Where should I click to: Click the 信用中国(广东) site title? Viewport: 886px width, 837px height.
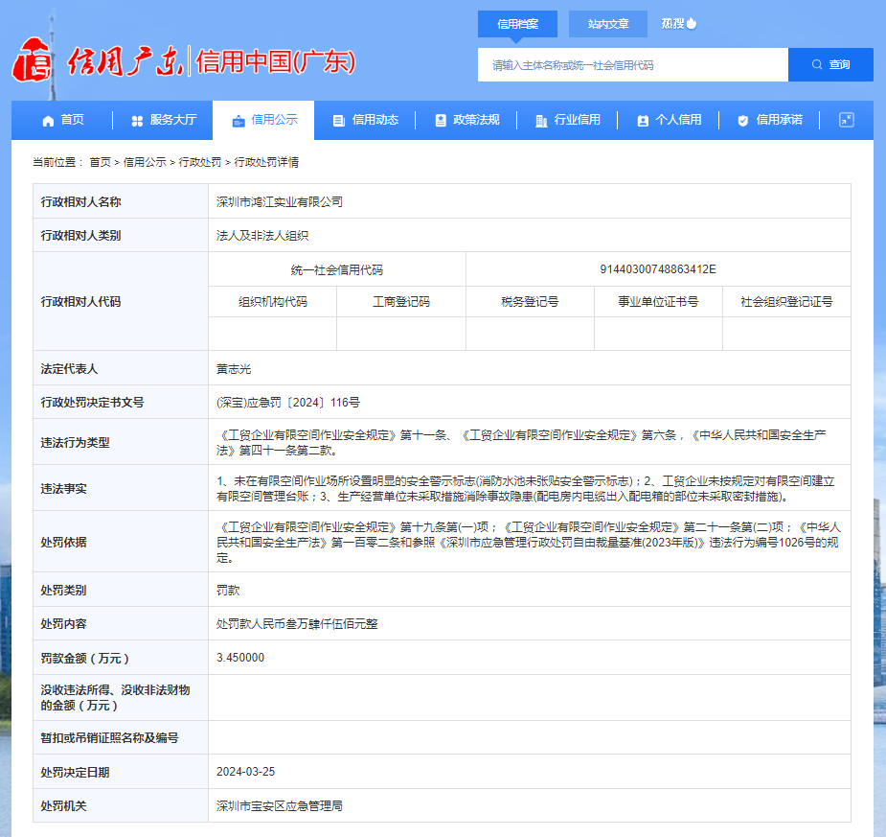coord(275,61)
